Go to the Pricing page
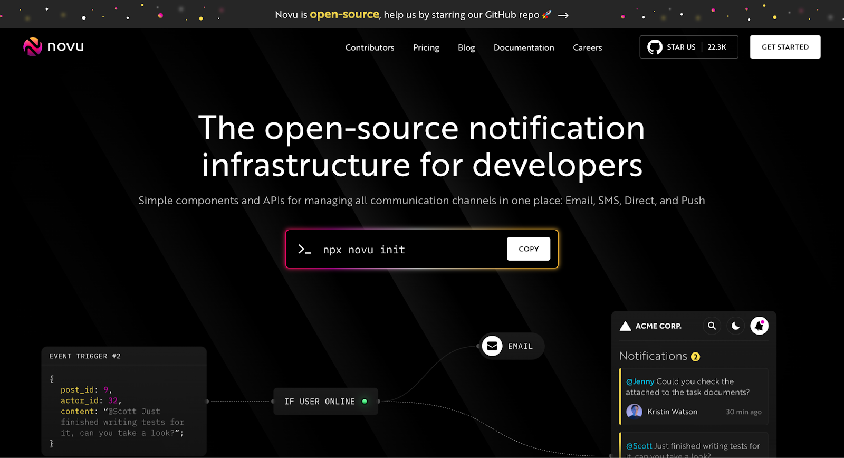The height and width of the screenshot is (458, 844). click(x=426, y=47)
